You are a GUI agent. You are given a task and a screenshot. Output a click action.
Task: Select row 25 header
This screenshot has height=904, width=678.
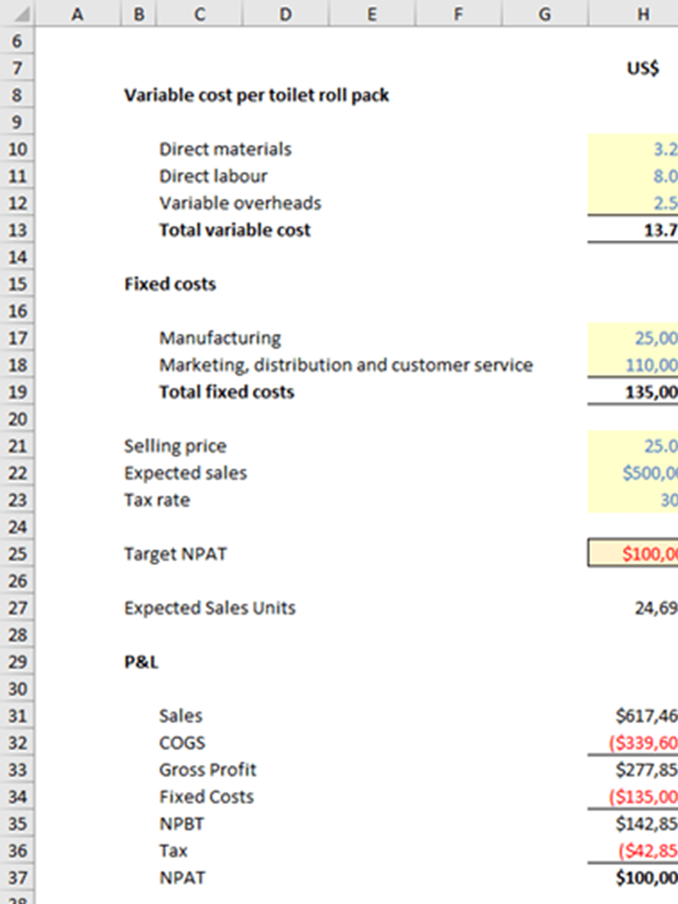17,554
